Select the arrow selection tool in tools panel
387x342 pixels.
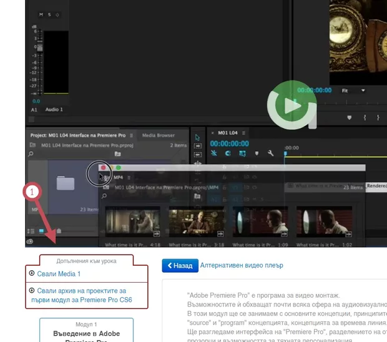pyautogui.click(x=197, y=138)
